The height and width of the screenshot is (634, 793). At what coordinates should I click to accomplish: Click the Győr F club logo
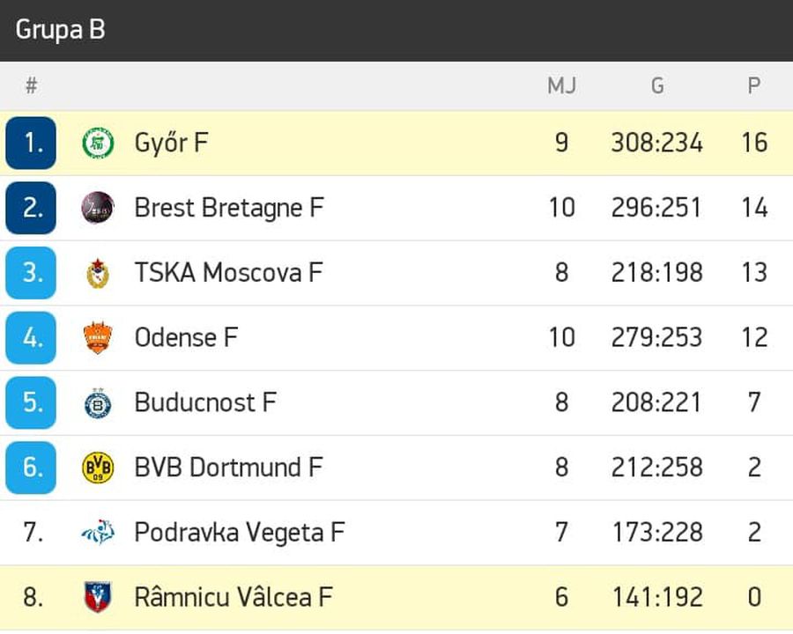98,143
